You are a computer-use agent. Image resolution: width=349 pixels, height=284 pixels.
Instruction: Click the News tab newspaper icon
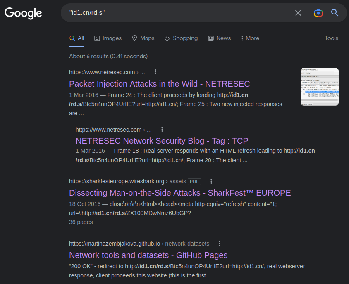(x=211, y=38)
